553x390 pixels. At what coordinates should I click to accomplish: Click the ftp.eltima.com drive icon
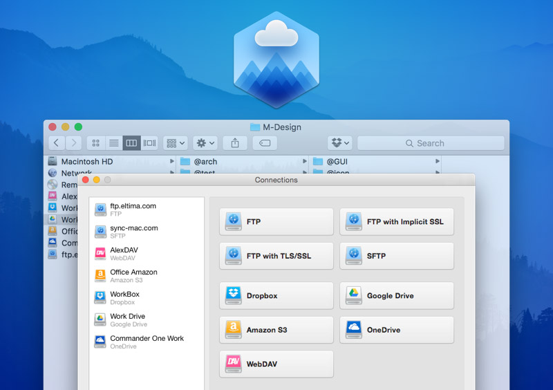[x=100, y=210]
